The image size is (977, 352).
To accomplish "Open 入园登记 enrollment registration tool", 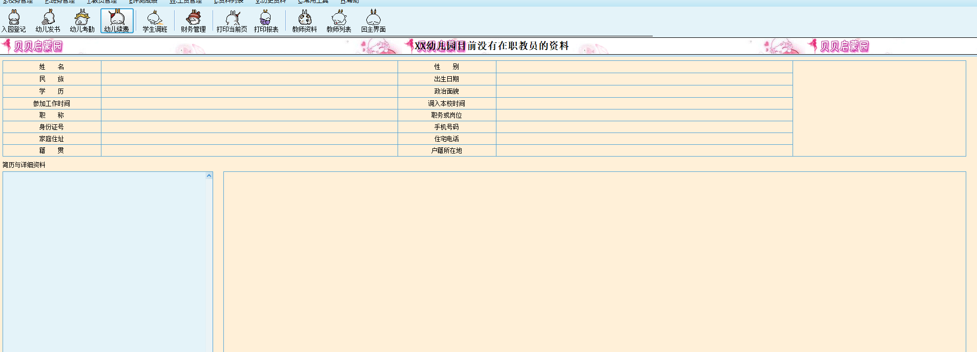I will (x=14, y=21).
